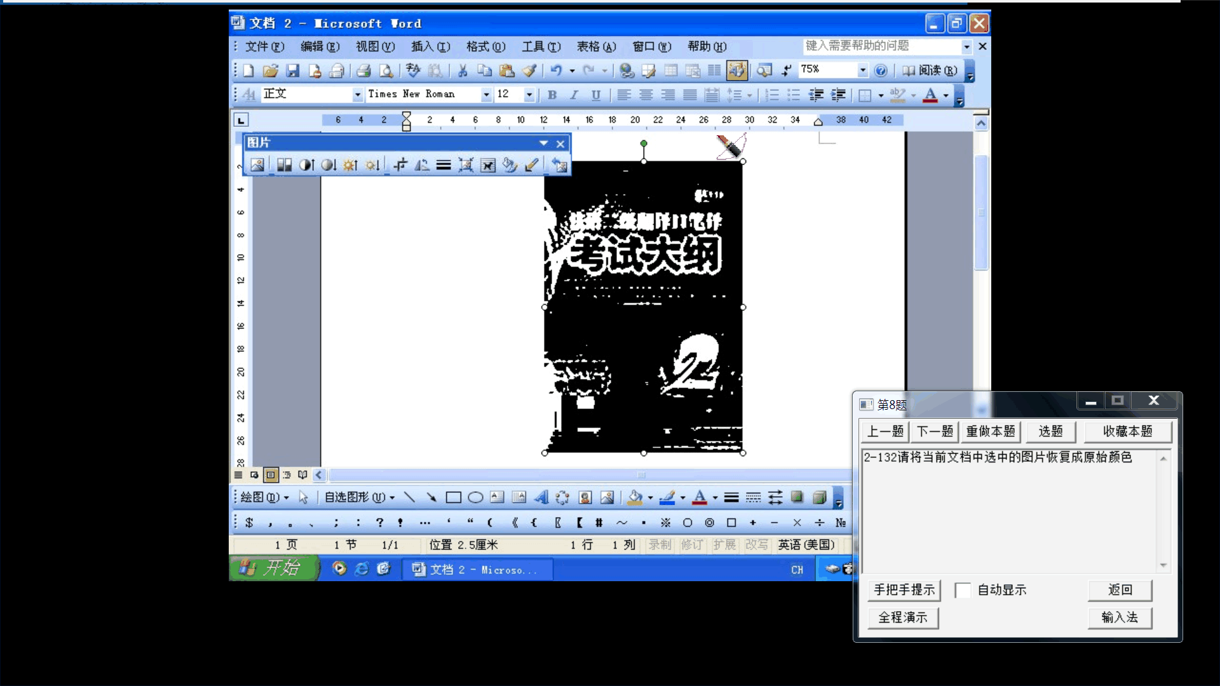Click Rotate Left 90° icon

click(x=422, y=165)
